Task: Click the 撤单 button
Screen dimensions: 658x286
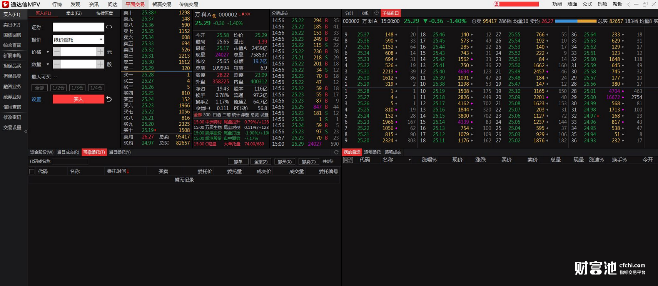Action: pos(238,161)
